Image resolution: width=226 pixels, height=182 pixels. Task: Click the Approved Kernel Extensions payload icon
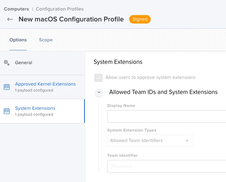click(x=7, y=87)
